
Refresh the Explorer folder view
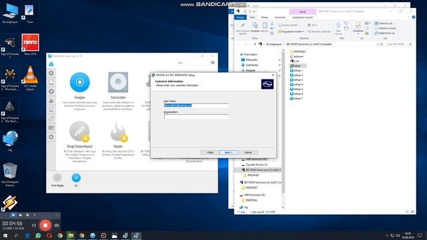(x=382, y=44)
